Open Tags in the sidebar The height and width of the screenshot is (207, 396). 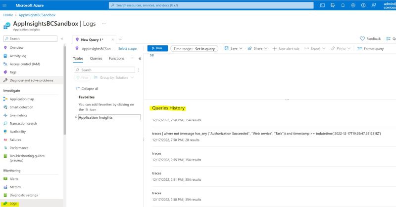pyautogui.click(x=13, y=72)
